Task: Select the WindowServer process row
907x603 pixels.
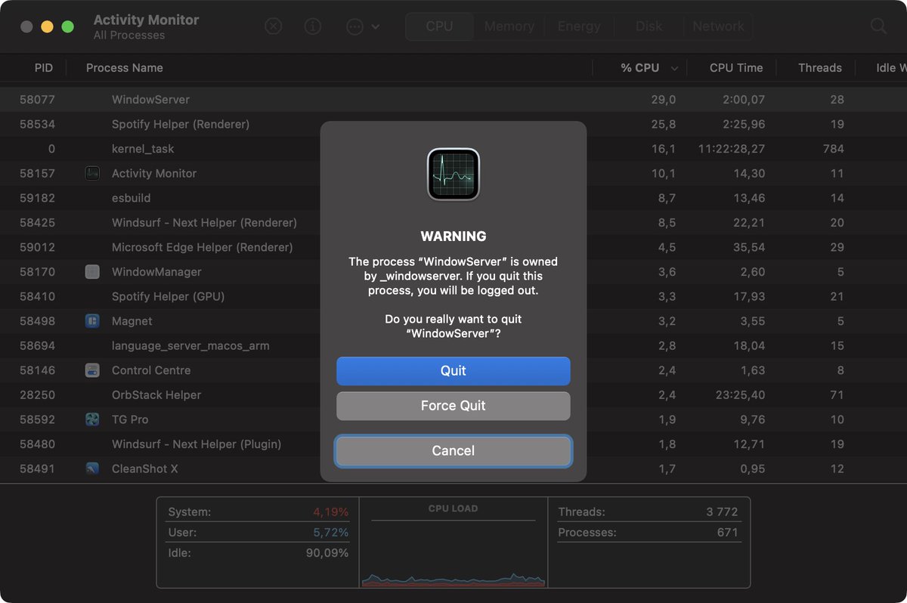Action: coord(453,100)
